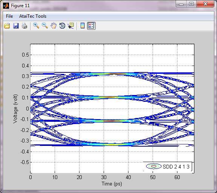Maximize the Figure 11 window
The width and height of the screenshot is (217, 193).
pos(191,4)
